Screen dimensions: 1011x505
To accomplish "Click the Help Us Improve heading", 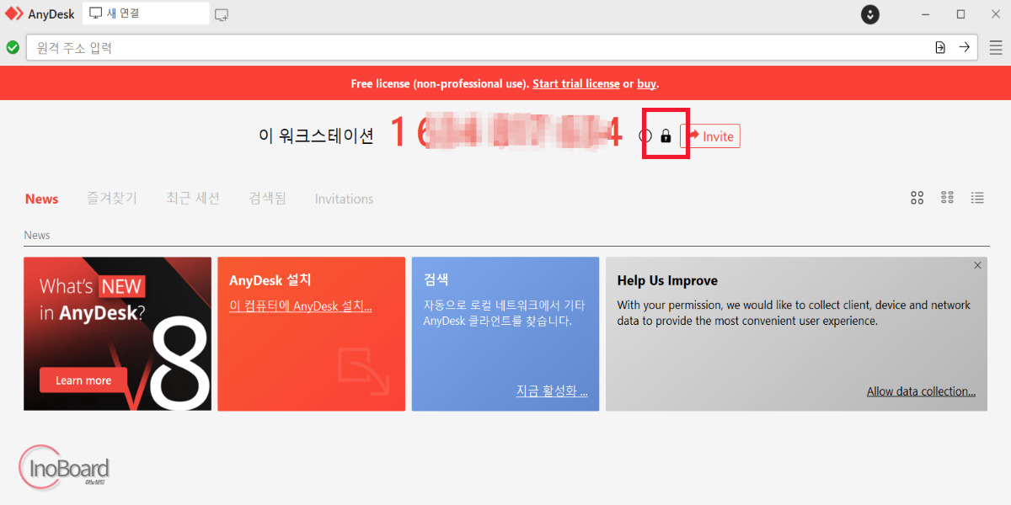I will (667, 280).
